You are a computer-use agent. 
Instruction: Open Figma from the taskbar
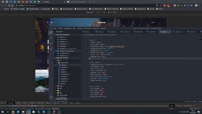point(54,112)
